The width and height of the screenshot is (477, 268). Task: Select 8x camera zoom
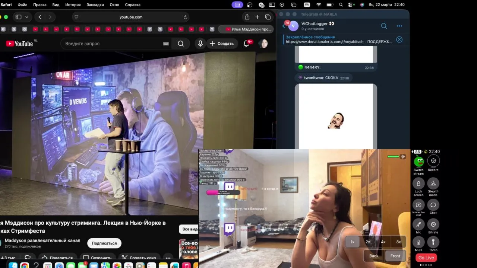click(398, 242)
